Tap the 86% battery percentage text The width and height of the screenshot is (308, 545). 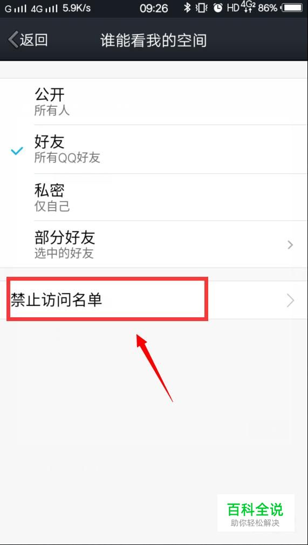(x=268, y=8)
